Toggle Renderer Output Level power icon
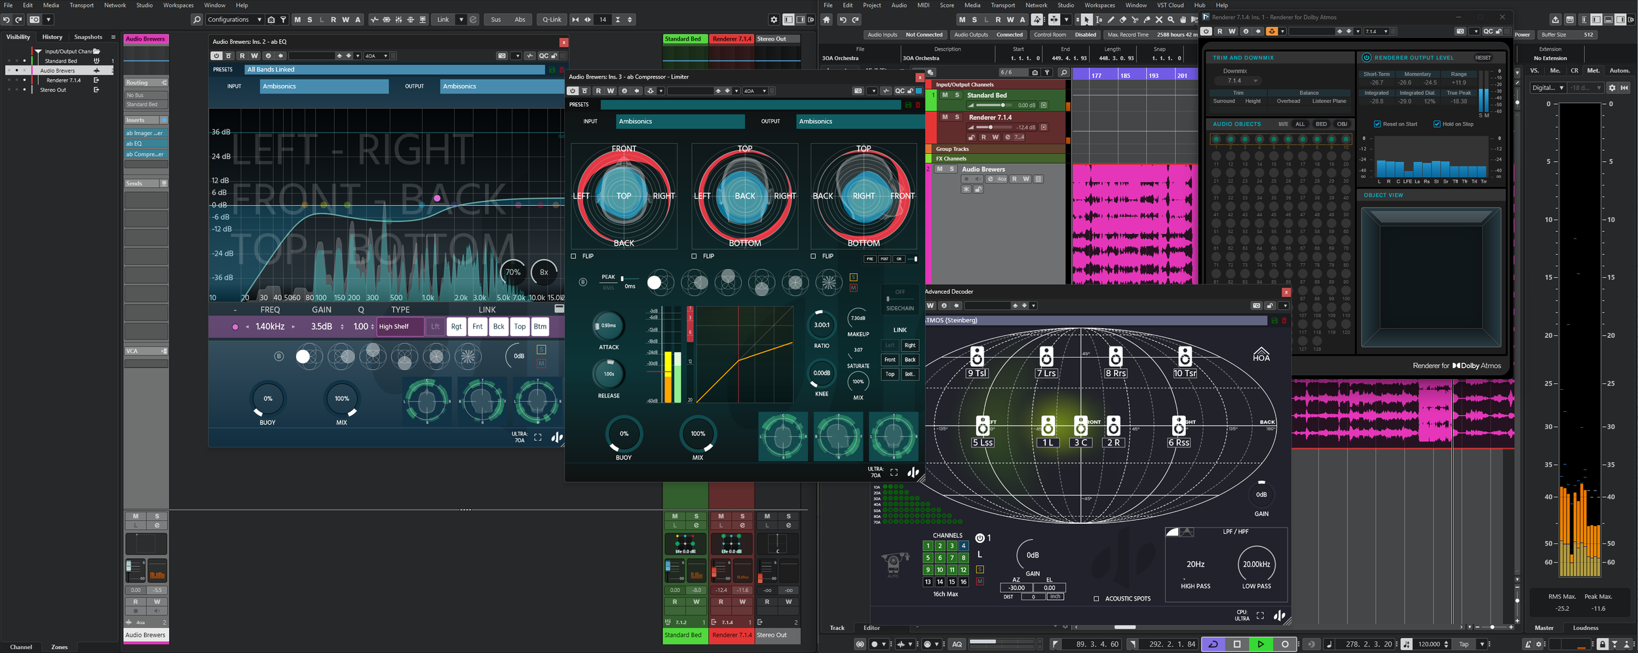 (1367, 58)
